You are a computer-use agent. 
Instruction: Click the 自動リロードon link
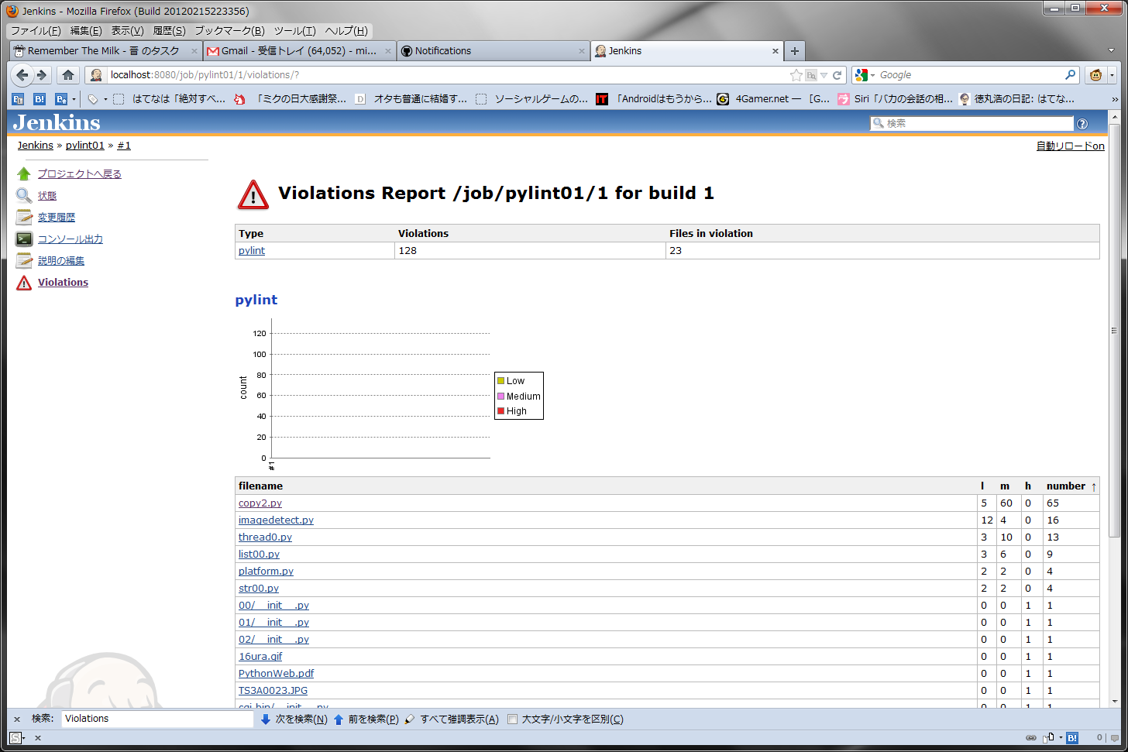[1071, 146]
